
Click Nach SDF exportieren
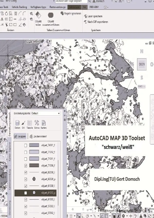(x=96, y=22)
